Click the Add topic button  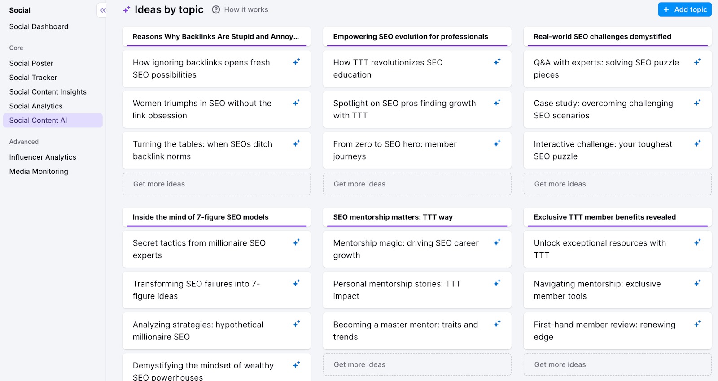click(x=684, y=9)
